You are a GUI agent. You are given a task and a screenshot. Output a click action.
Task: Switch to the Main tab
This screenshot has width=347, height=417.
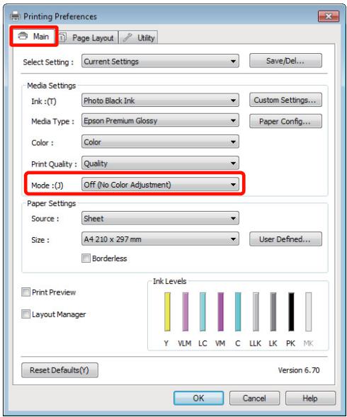33,36
